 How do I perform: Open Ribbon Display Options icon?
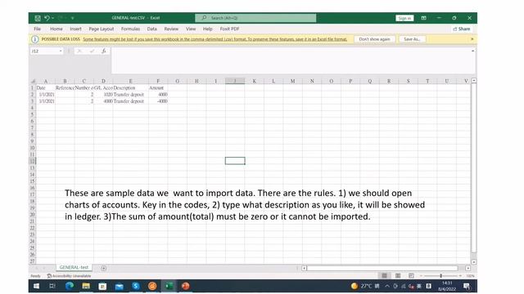click(x=424, y=18)
